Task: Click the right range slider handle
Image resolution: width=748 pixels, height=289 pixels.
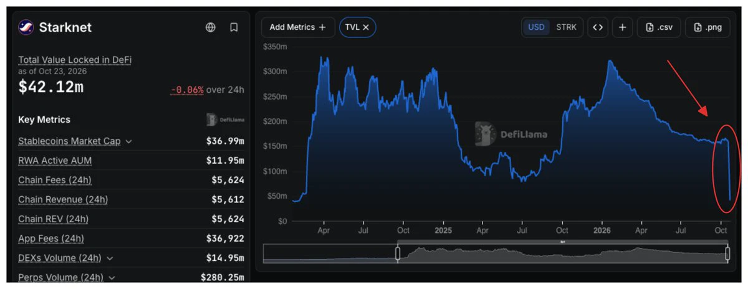Action: pos(727,253)
